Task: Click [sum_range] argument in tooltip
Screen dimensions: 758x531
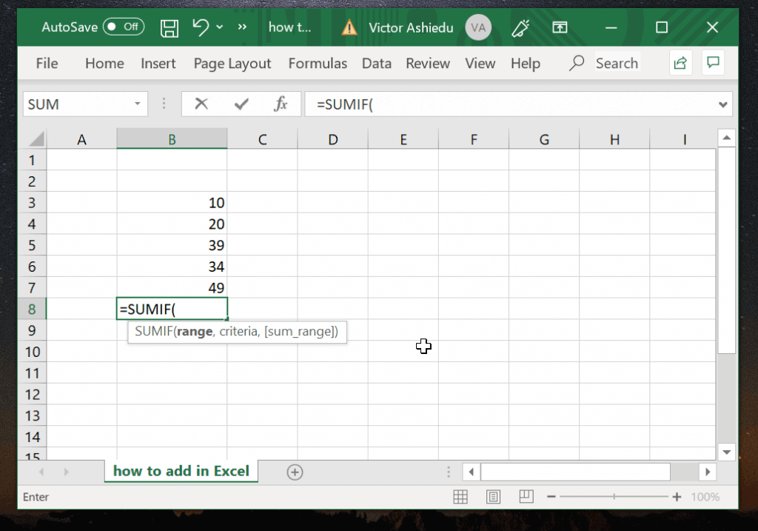Action: [299, 332]
